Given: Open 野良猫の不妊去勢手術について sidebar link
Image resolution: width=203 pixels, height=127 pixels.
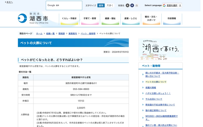Looking at the screenshot, I should point(160,105).
